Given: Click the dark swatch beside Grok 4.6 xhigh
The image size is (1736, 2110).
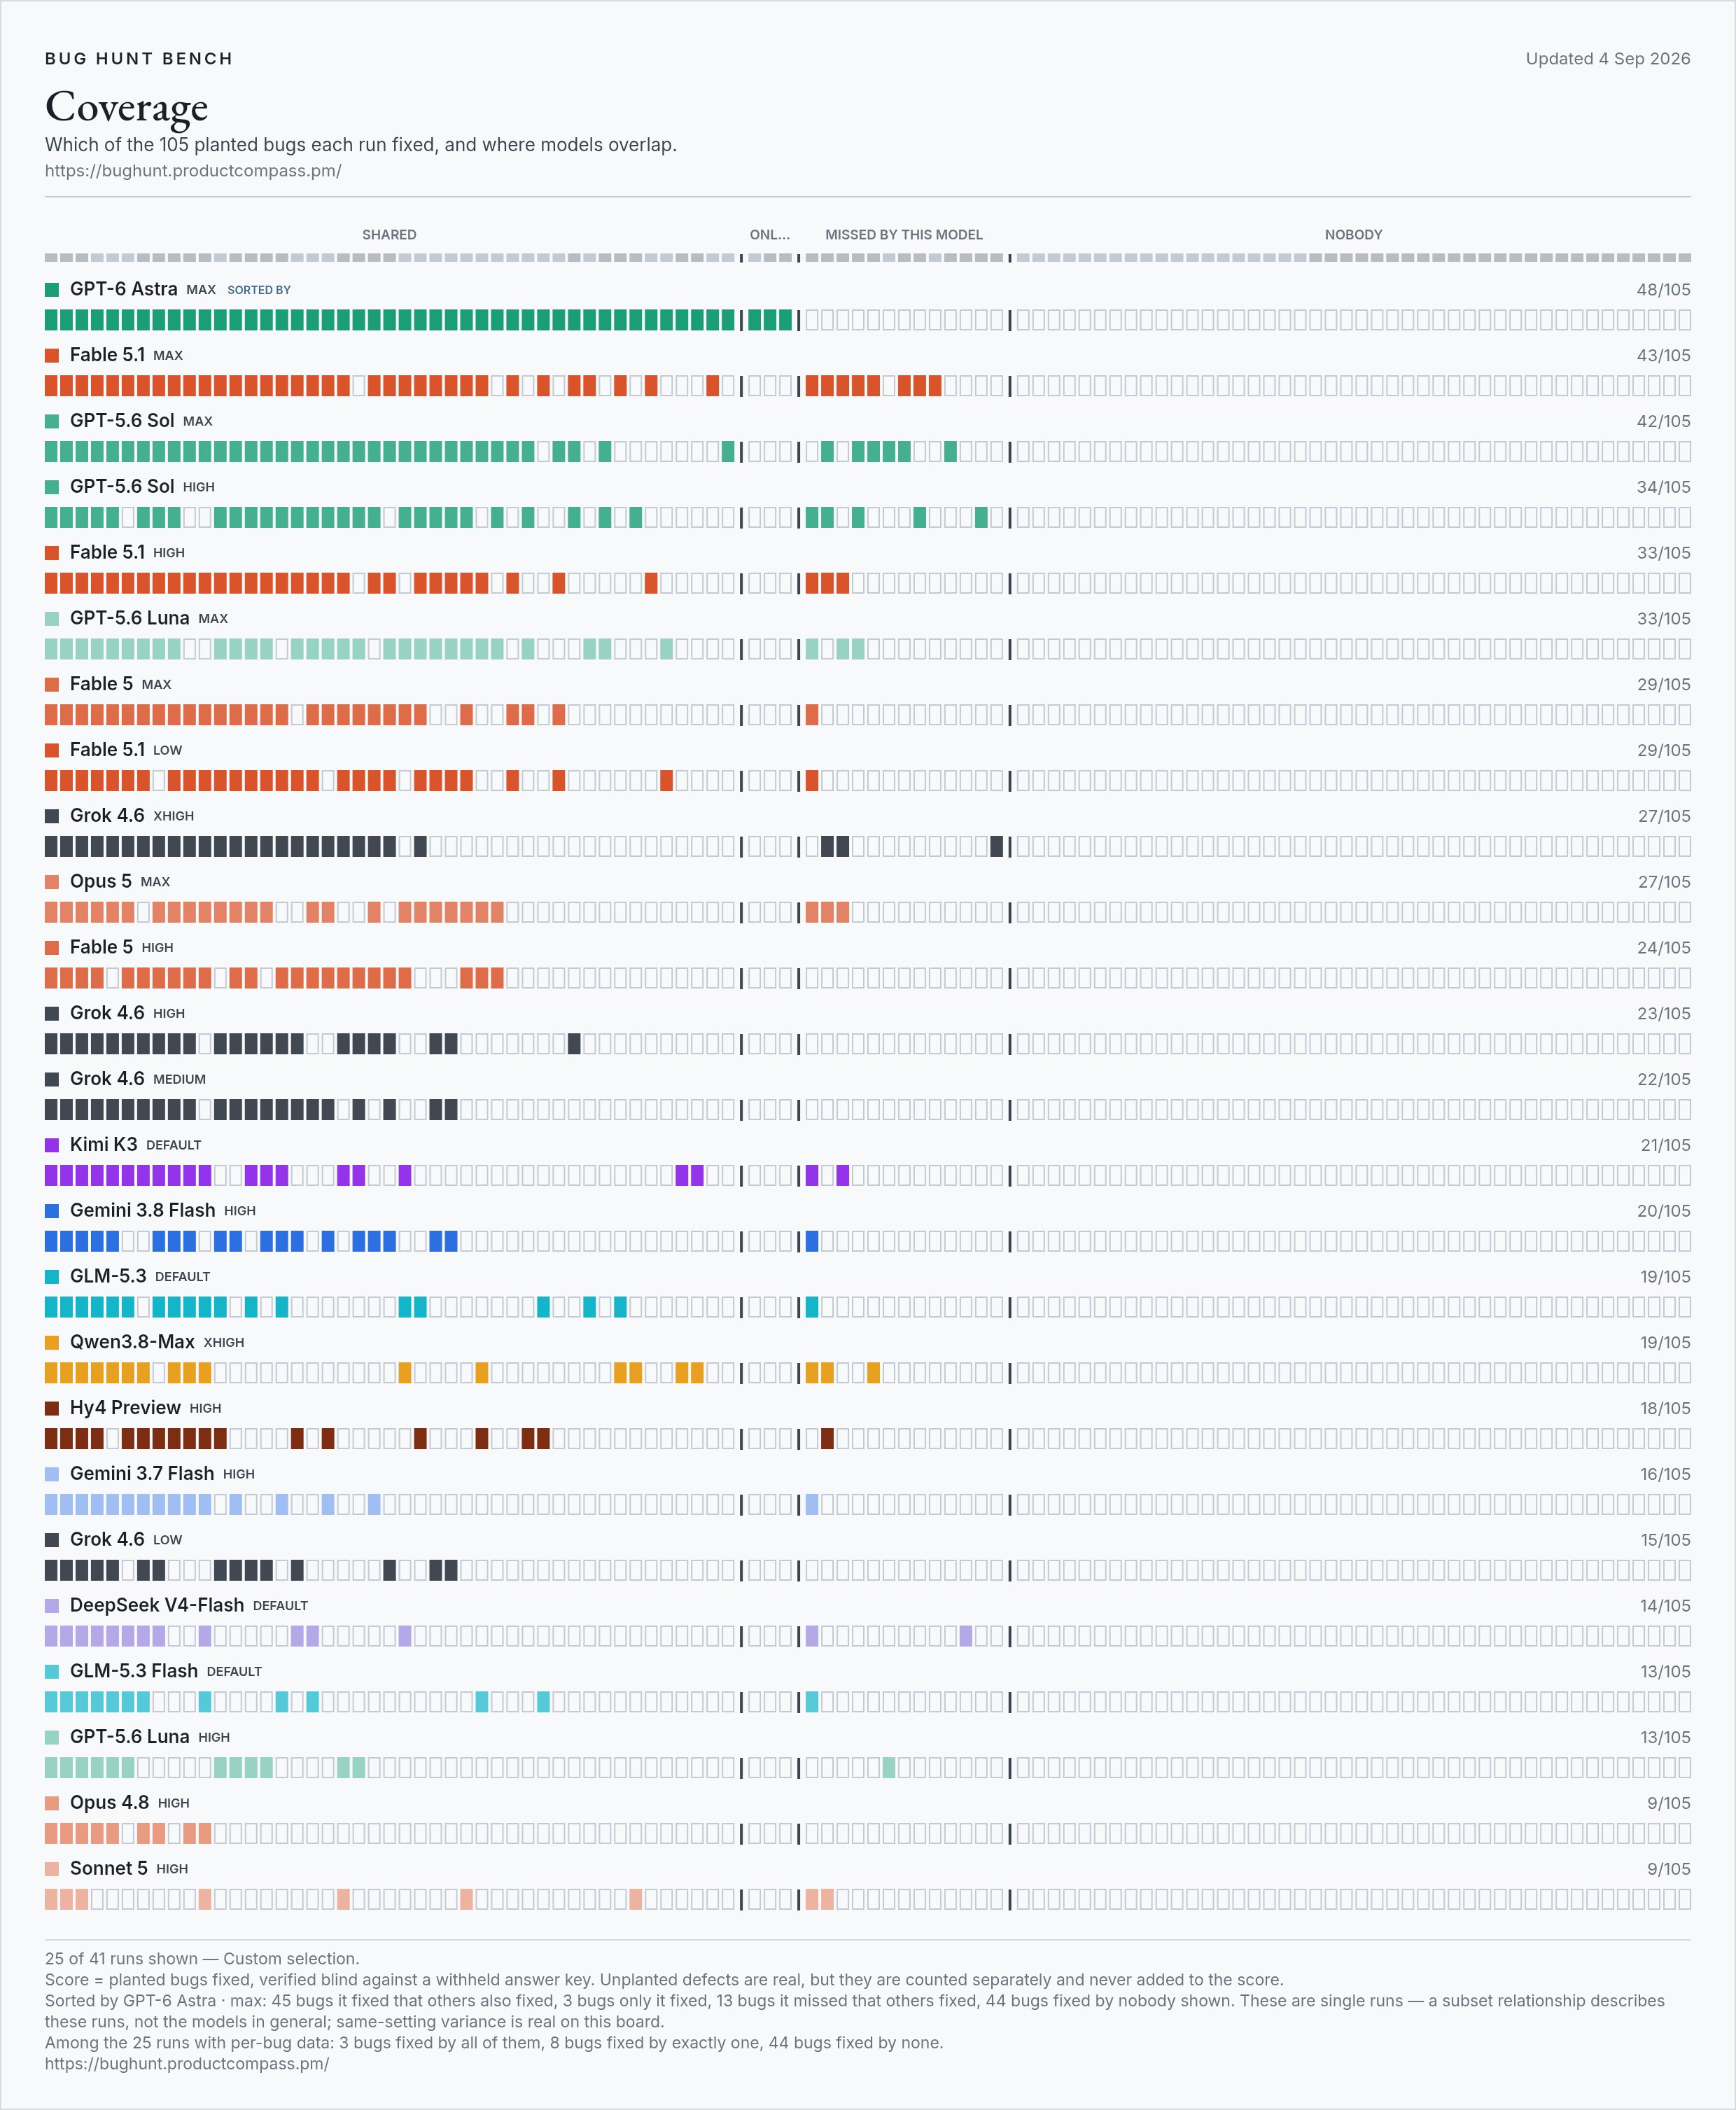Looking at the screenshot, I should [52, 816].
